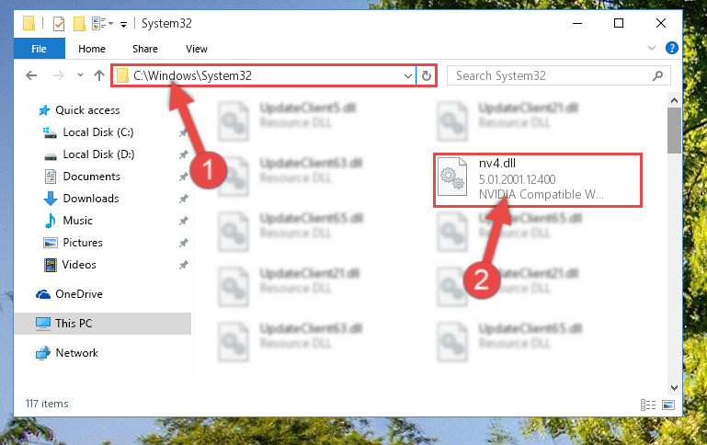Click the Search System32 input field

point(550,75)
